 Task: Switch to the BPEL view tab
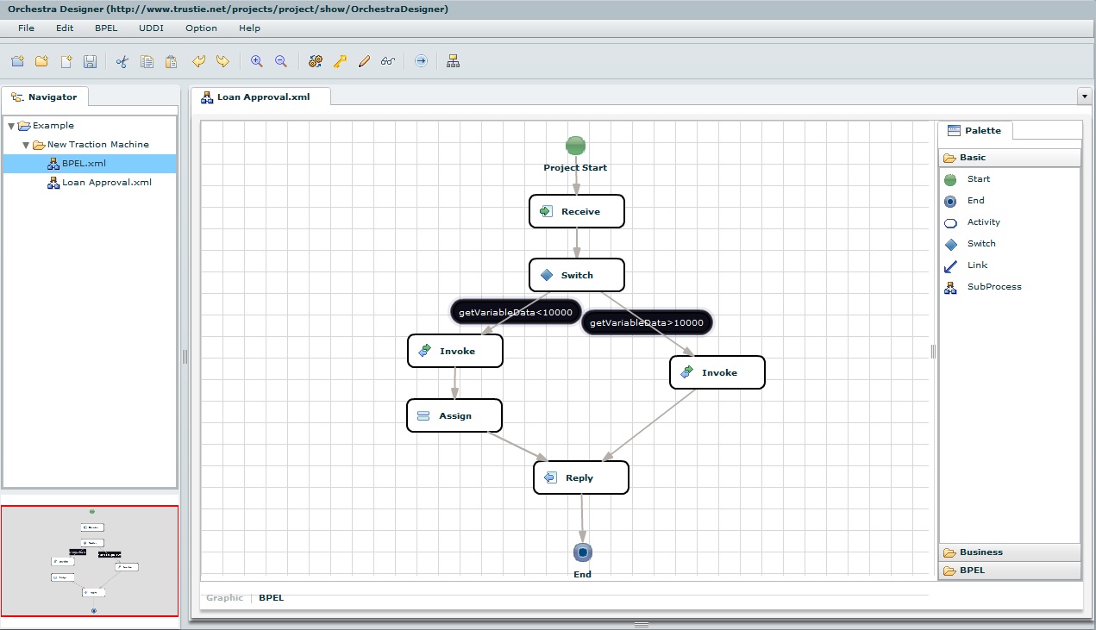tap(271, 597)
